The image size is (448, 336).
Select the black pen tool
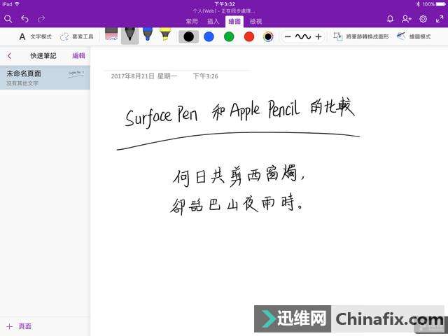pos(129,36)
